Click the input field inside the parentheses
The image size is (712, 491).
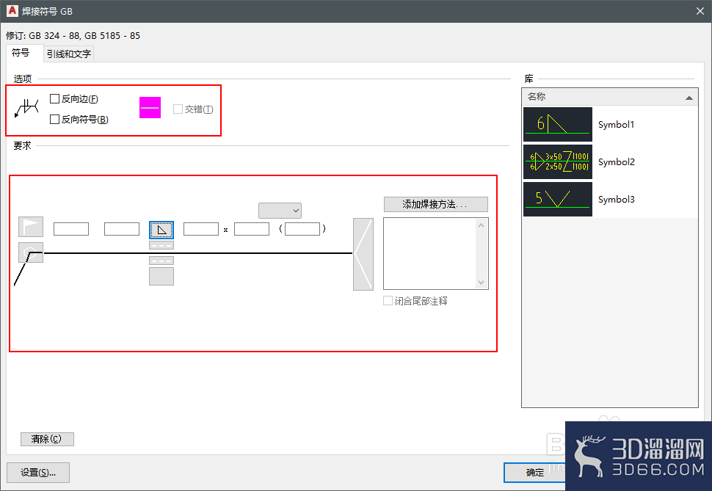(302, 229)
